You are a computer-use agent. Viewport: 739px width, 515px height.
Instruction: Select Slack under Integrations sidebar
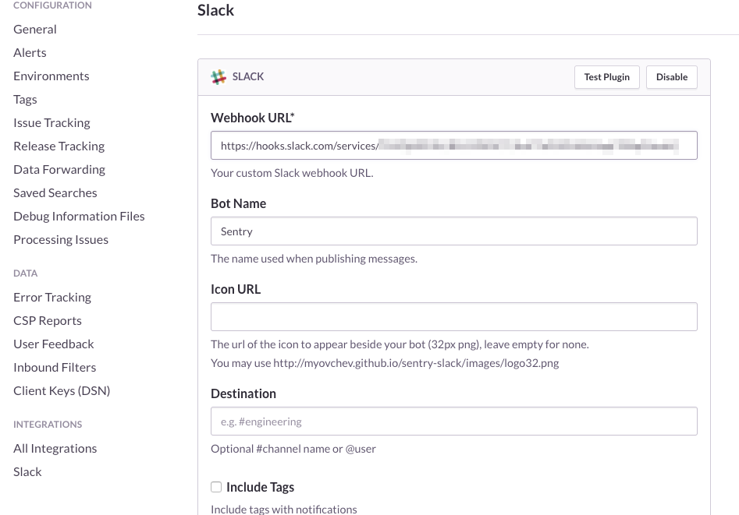(x=27, y=471)
